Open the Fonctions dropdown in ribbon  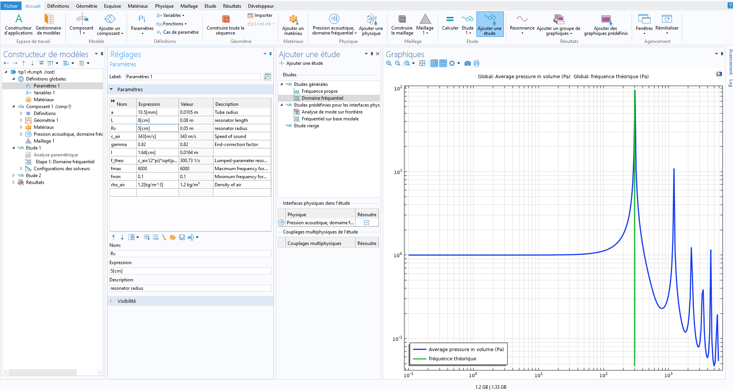pyautogui.click(x=172, y=24)
